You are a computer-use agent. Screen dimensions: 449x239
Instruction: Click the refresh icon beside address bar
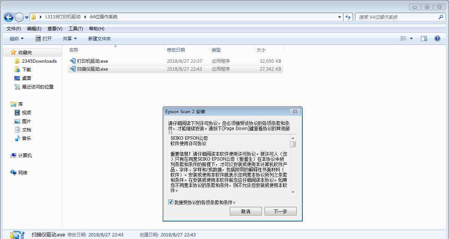tap(348, 17)
